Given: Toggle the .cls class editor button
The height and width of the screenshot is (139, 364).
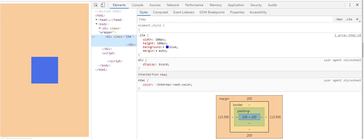Looking at the screenshot, I should [x=349, y=19].
